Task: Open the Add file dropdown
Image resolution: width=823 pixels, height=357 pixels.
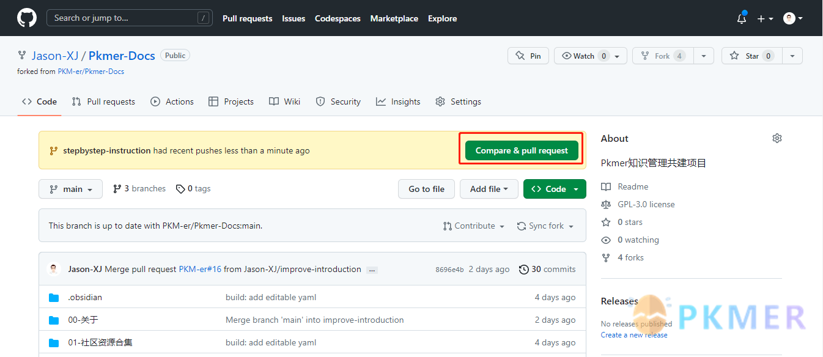Action: 489,189
